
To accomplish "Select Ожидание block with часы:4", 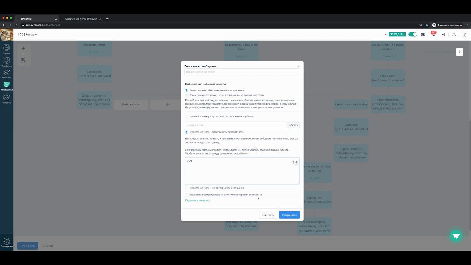I will 351,127.
